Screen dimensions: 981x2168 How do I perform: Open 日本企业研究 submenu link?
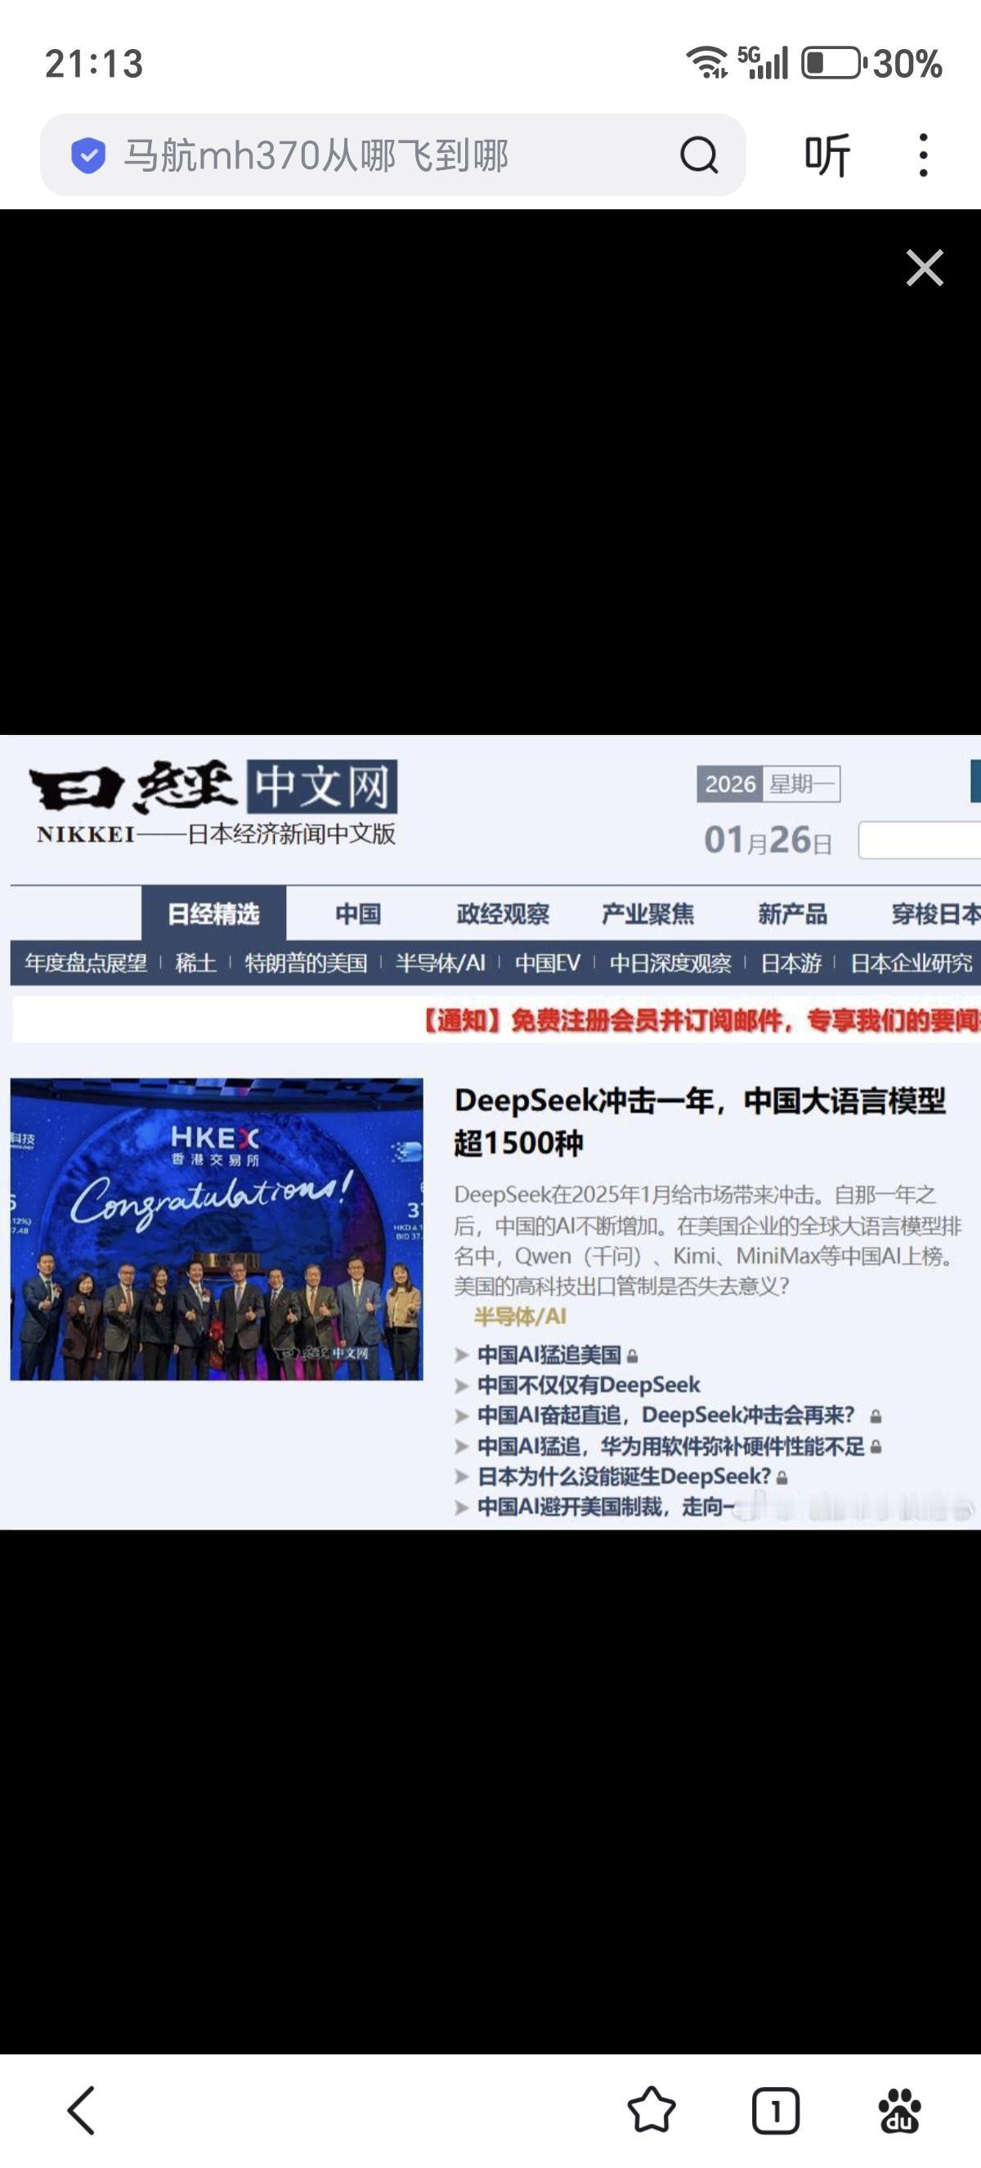tap(912, 963)
